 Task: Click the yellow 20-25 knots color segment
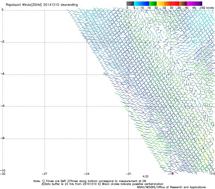[x=160, y=3]
